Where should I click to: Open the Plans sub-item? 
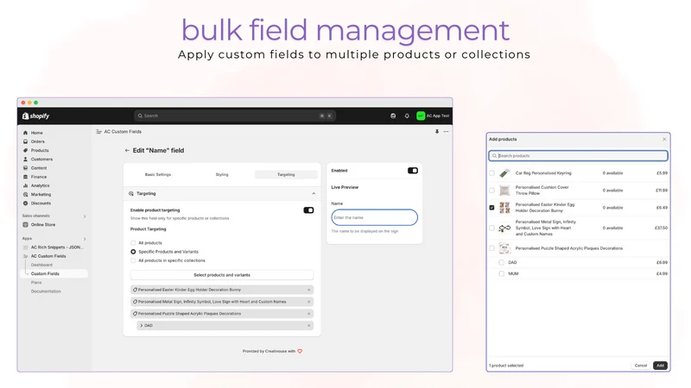36,283
